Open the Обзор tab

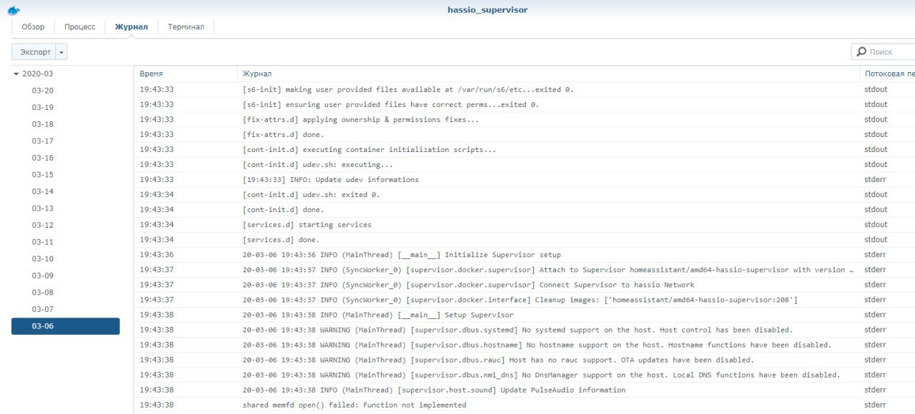click(33, 27)
